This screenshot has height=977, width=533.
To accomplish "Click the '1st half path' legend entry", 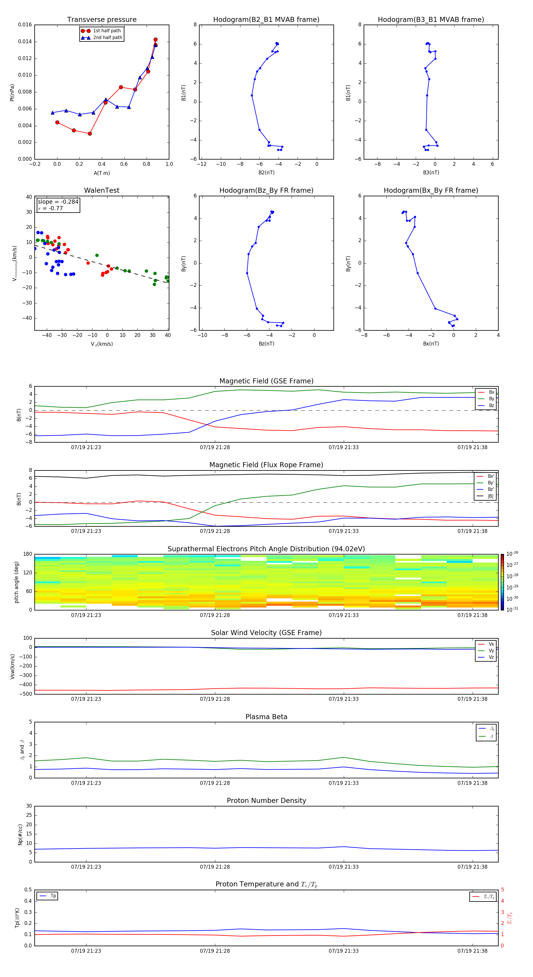I will click(x=101, y=31).
